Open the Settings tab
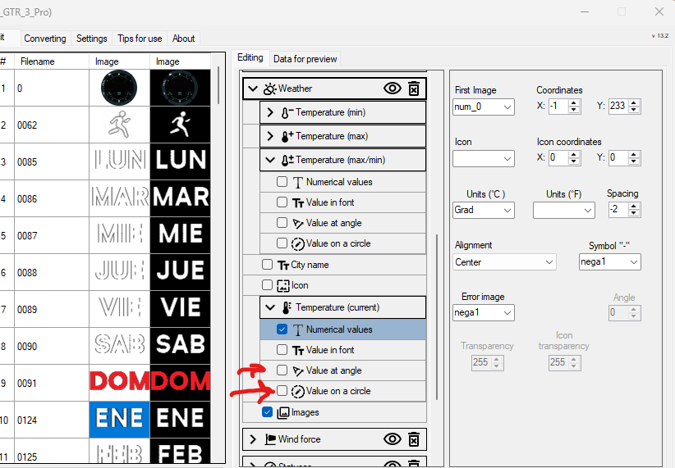This screenshot has width=675, height=468. click(x=92, y=39)
